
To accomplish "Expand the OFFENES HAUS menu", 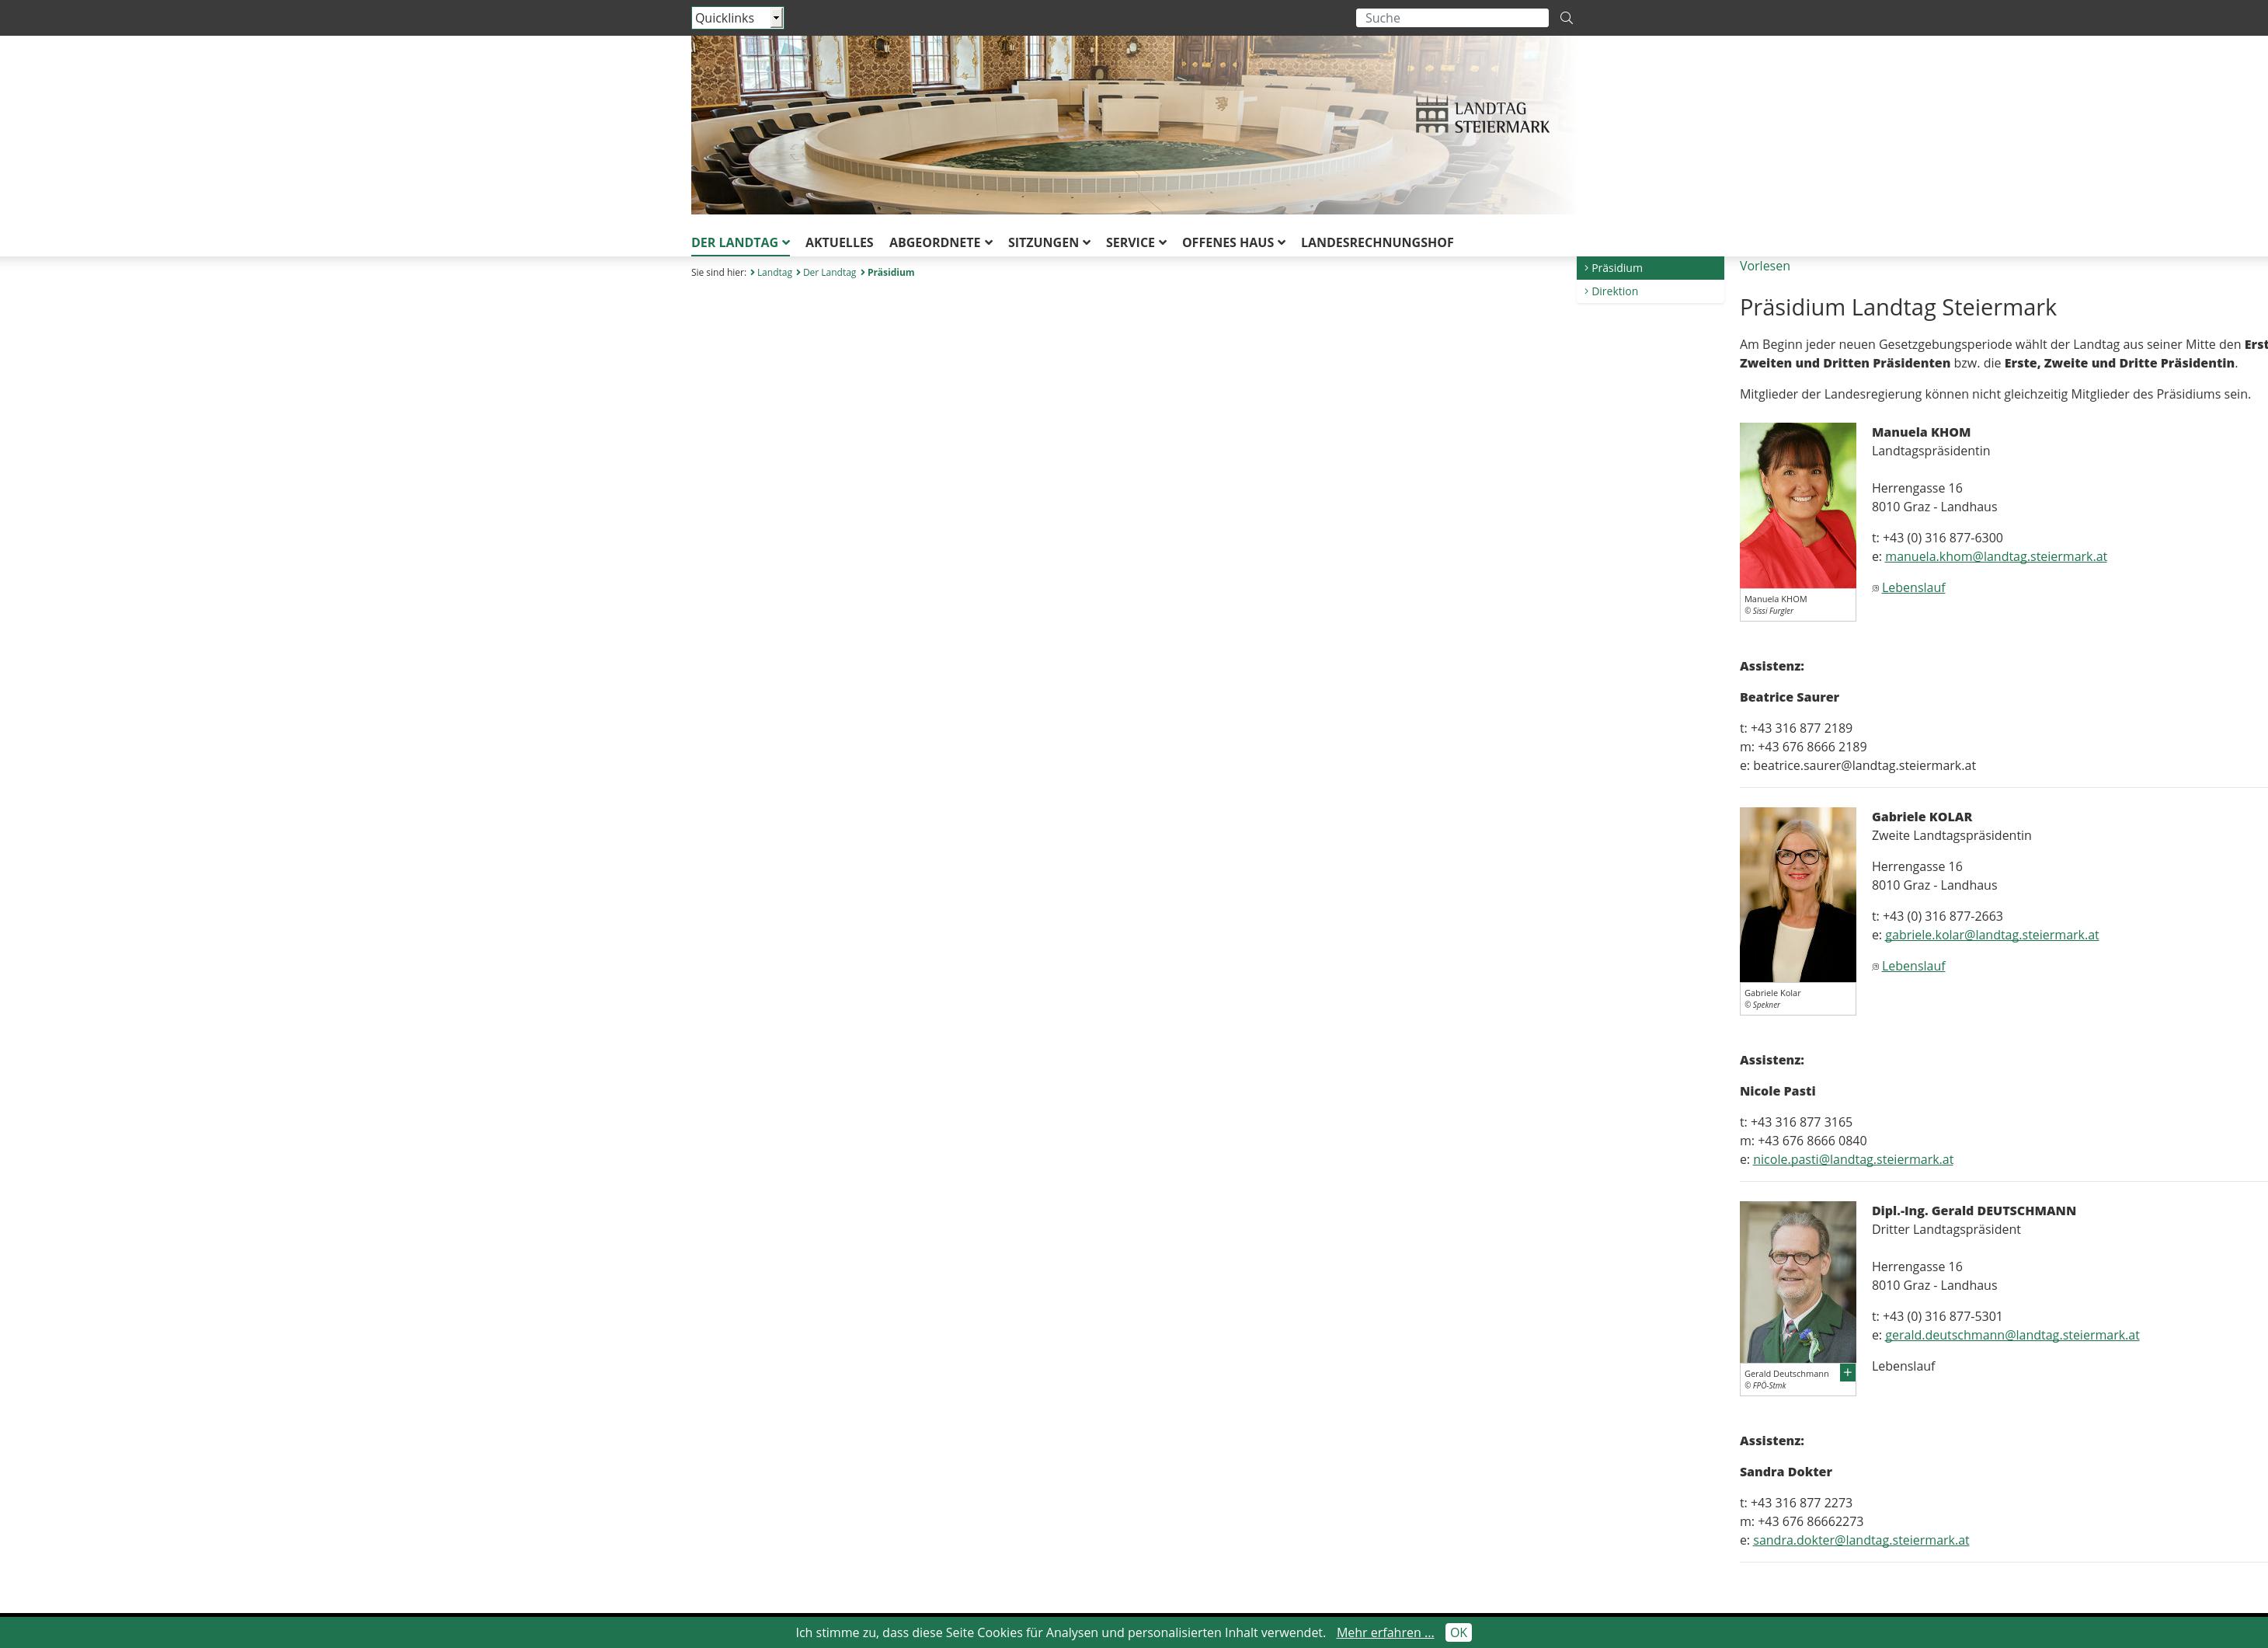I will pyautogui.click(x=1233, y=242).
